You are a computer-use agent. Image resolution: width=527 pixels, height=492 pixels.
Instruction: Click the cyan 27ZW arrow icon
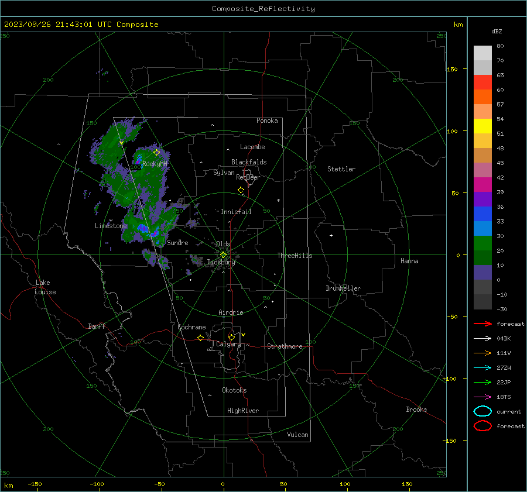click(x=482, y=368)
